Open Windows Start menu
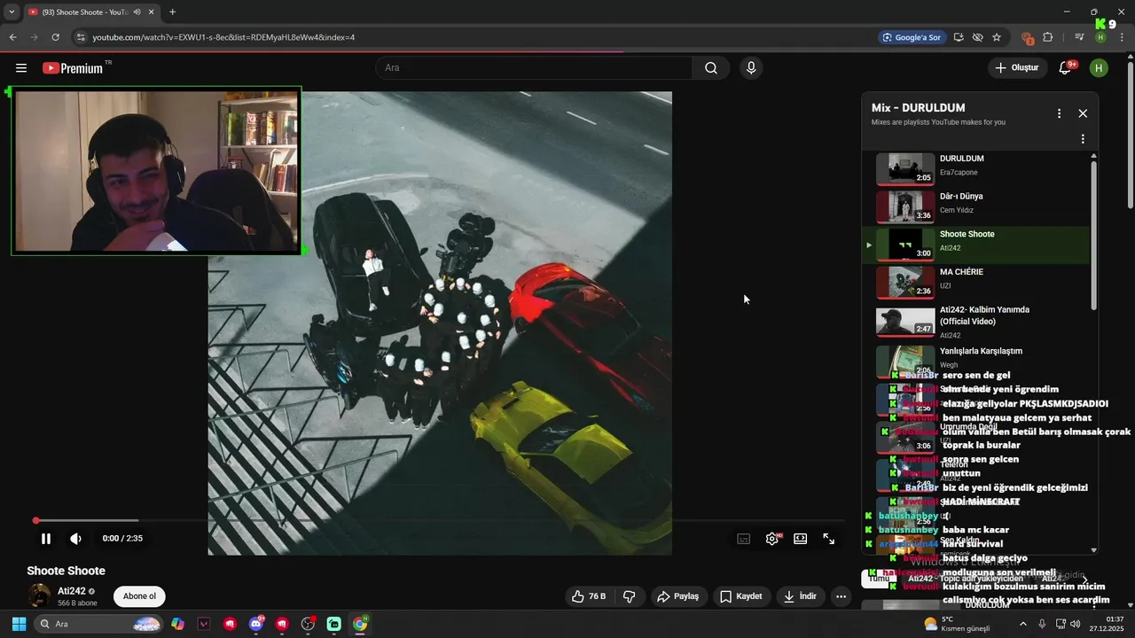This screenshot has width=1135, height=638. click(19, 624)
